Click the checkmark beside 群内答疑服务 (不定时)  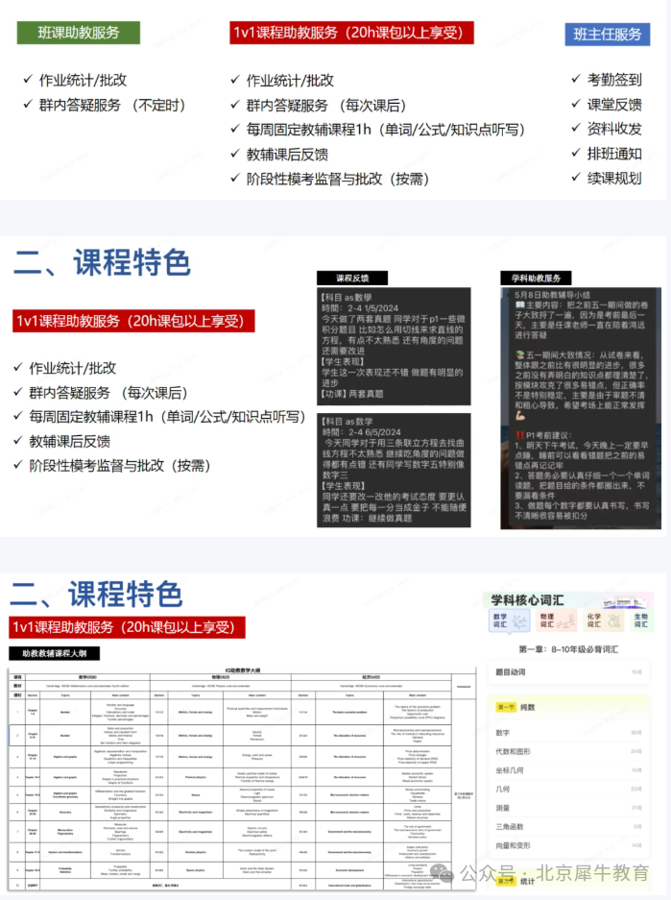28,105
